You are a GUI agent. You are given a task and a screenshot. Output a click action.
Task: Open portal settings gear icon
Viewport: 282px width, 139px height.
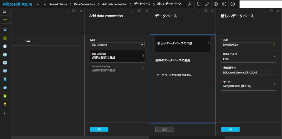point(215,4)
